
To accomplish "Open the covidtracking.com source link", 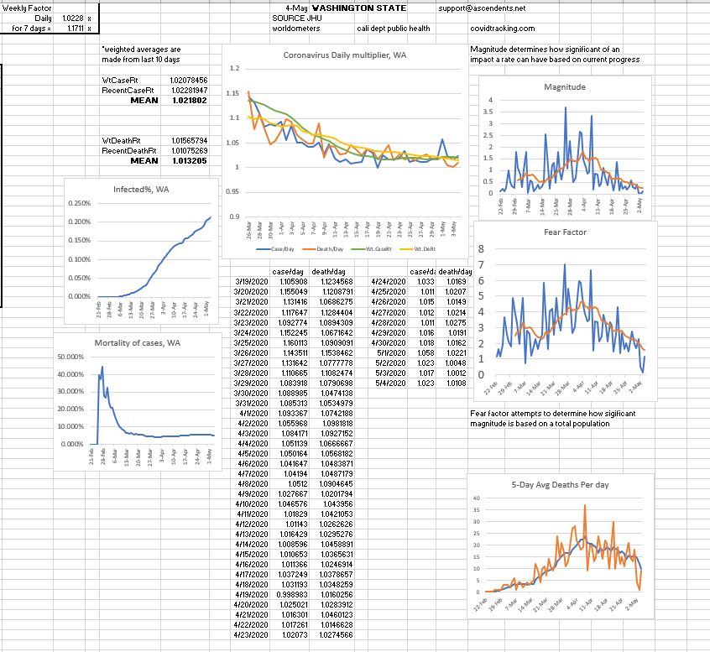I will click(503, 28).
